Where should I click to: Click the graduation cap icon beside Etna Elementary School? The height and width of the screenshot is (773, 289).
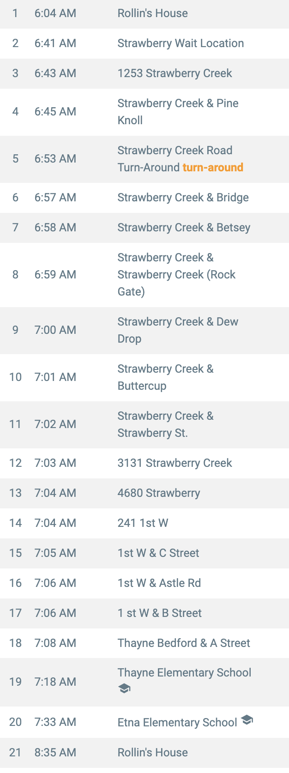247,719
